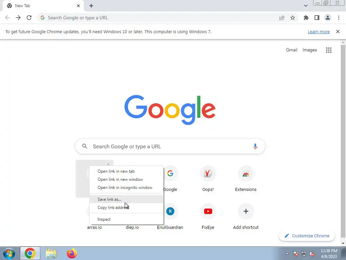Select Open link in new window
The width and height of the screenshot is (346, 260).
tap(126, 179)
